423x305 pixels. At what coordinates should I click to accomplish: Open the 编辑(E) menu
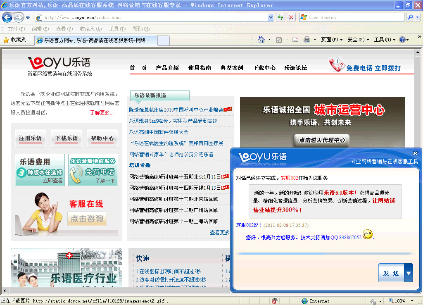[40, 29]
